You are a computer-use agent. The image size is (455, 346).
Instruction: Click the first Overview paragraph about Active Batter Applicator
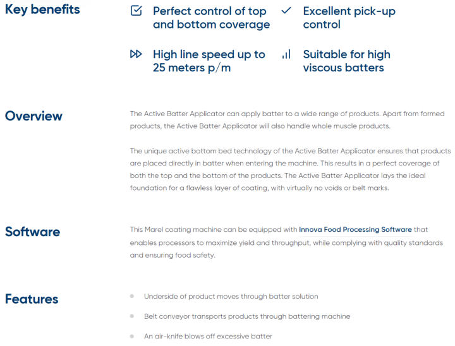[288, 120]
